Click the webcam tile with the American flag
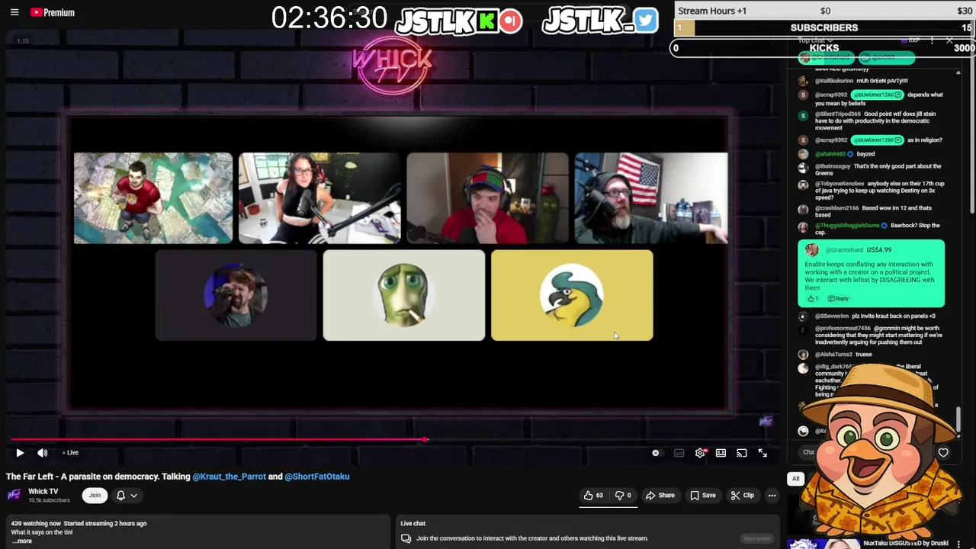Viewport: 976px width, 549px height. (x=651, y=198)
